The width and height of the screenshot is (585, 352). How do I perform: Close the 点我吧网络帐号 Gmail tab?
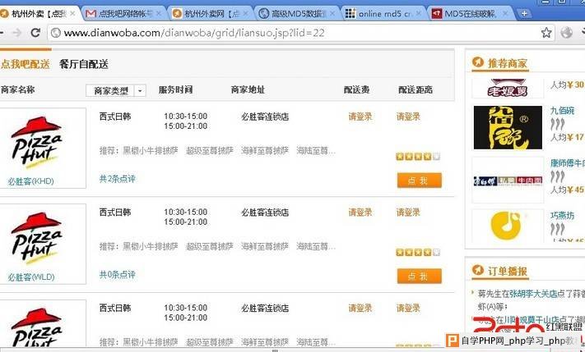(159, 14)
